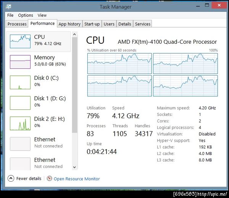Open the File menu

(x=10, y=15)
